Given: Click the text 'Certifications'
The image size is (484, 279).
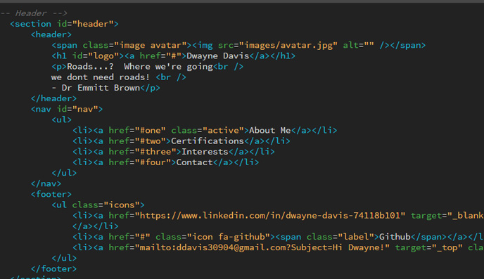Looking at the screenshot, I should tap(208, 141).
